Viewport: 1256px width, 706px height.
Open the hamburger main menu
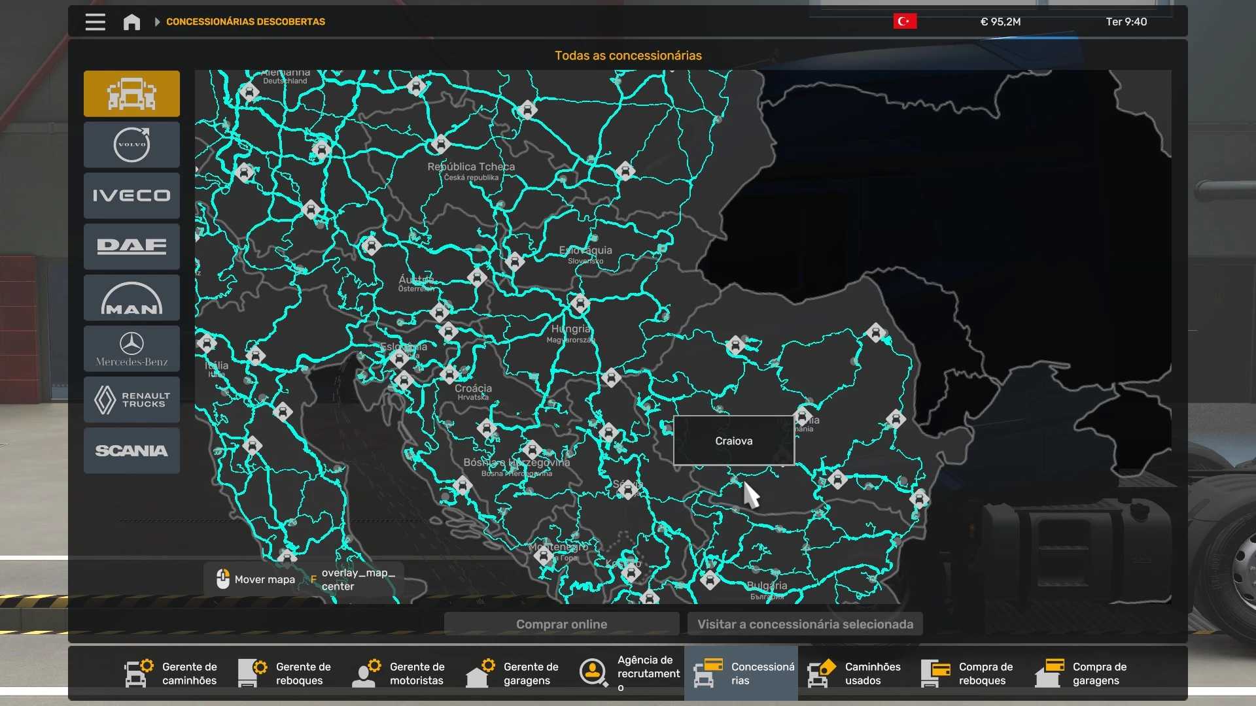pyautogui.click(x=95, y=22)
